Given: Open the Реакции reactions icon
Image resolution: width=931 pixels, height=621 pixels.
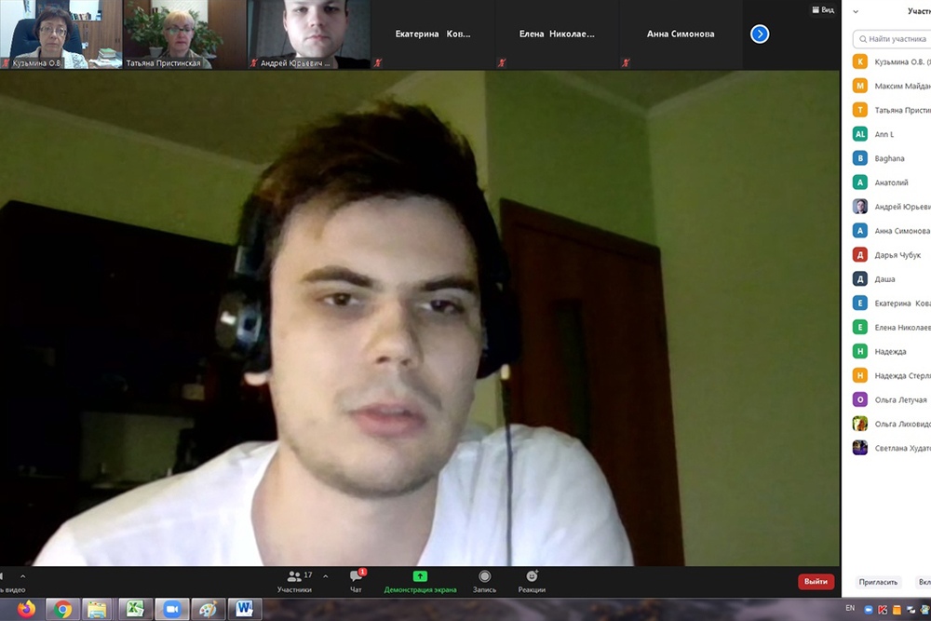Looking at the screenshot, I should click(x=532, y=577).
